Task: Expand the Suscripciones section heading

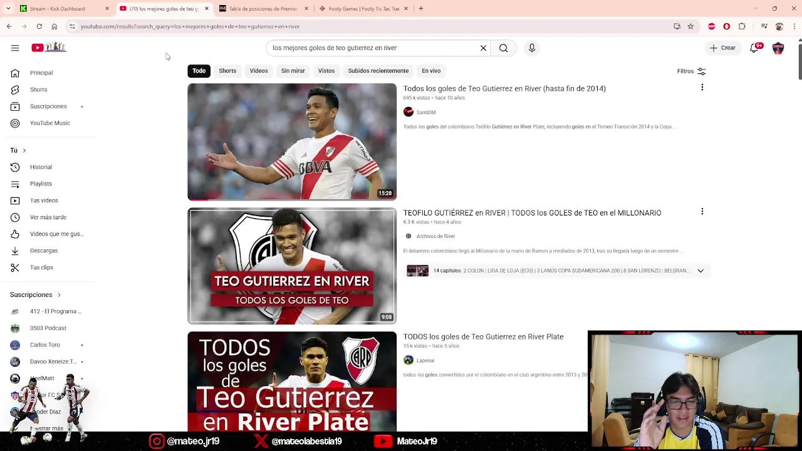Action: [x=36, y=294]
